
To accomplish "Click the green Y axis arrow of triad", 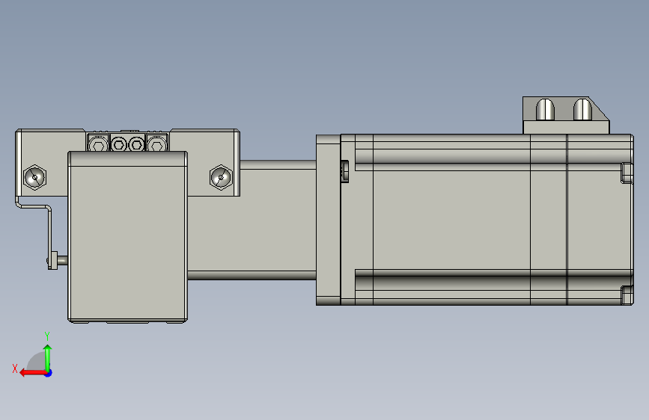I will pyautogui.click(x=48, y=358).
